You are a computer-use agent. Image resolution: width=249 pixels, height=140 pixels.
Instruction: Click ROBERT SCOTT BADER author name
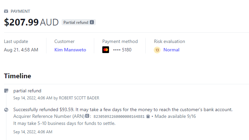coord(79,98)
